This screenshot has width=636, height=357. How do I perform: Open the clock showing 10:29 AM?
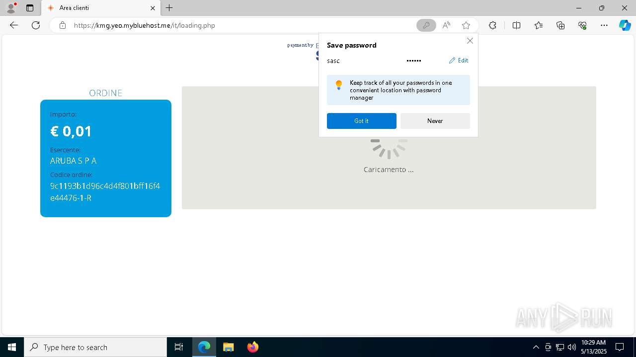click(x=594, y=347)
